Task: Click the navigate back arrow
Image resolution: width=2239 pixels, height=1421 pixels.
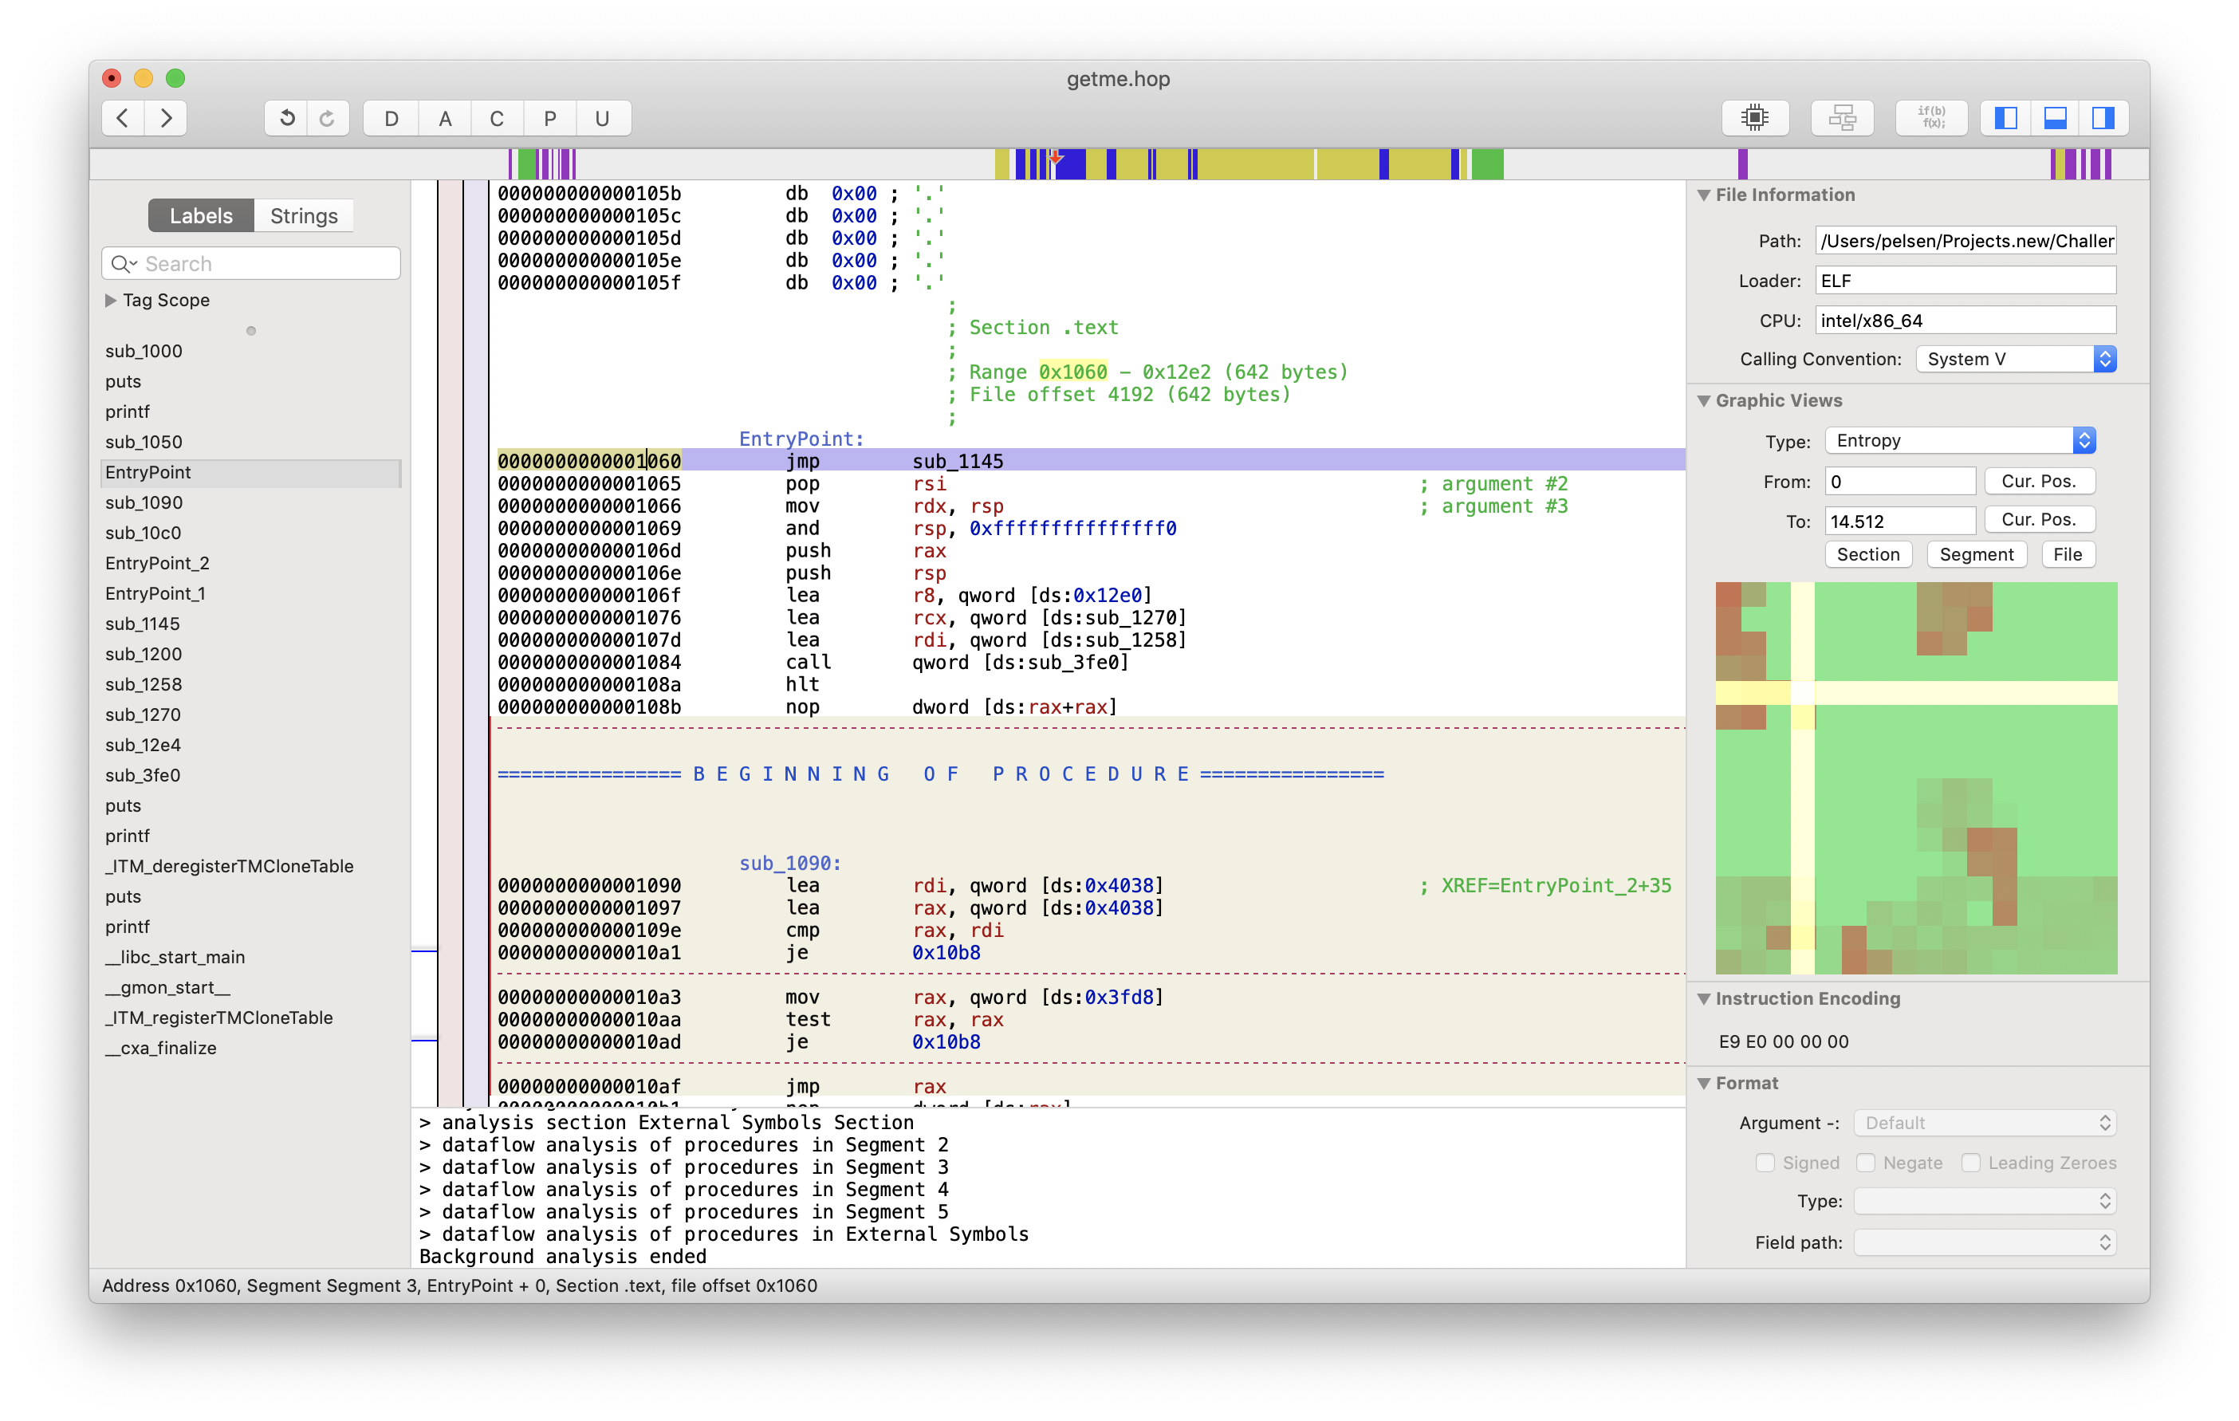Action: click(123, 118)
